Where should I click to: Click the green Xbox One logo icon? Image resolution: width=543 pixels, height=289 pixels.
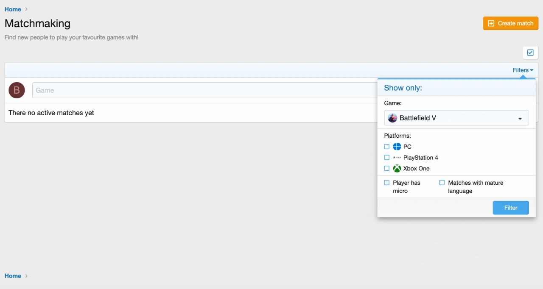397,169
